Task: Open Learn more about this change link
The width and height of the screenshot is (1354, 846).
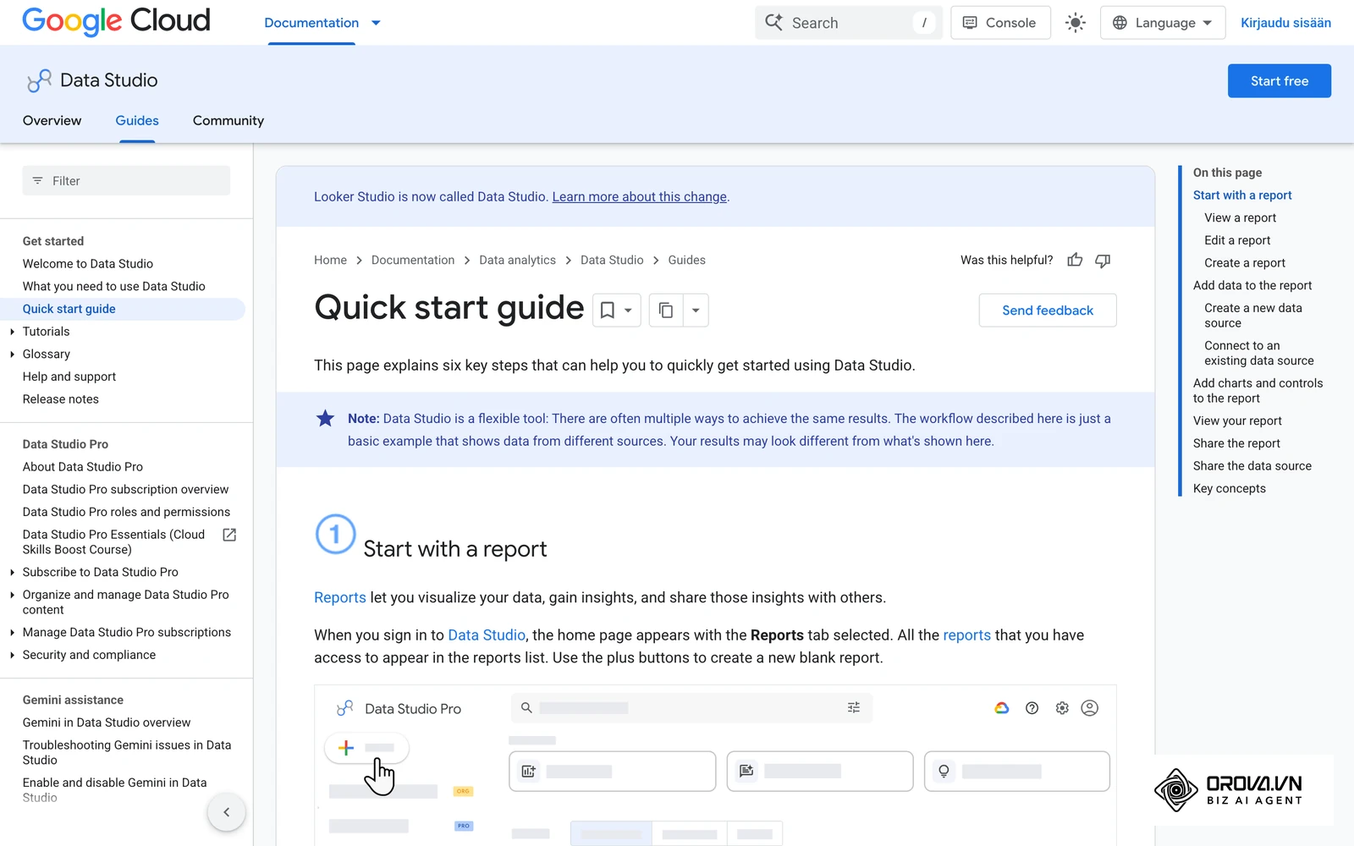Action: (640, 197)
